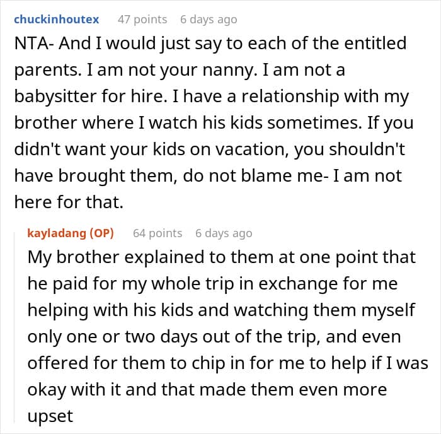Click chuckinhoutex's '6 days ago' timestamp
Viewport: 441px width, 434px height.
click(x=209, y=20)
